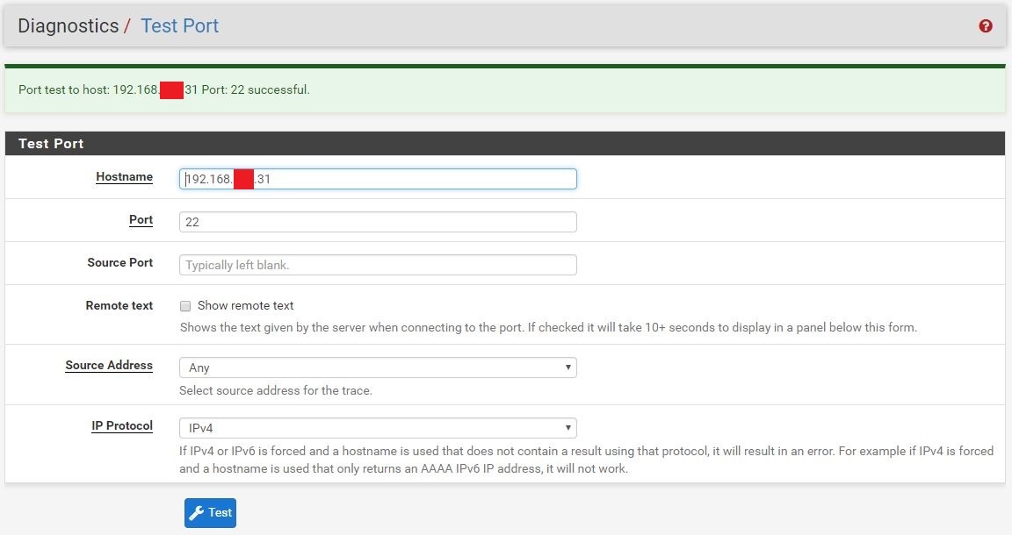Click the Remote text field label

[x=119, y=306]
